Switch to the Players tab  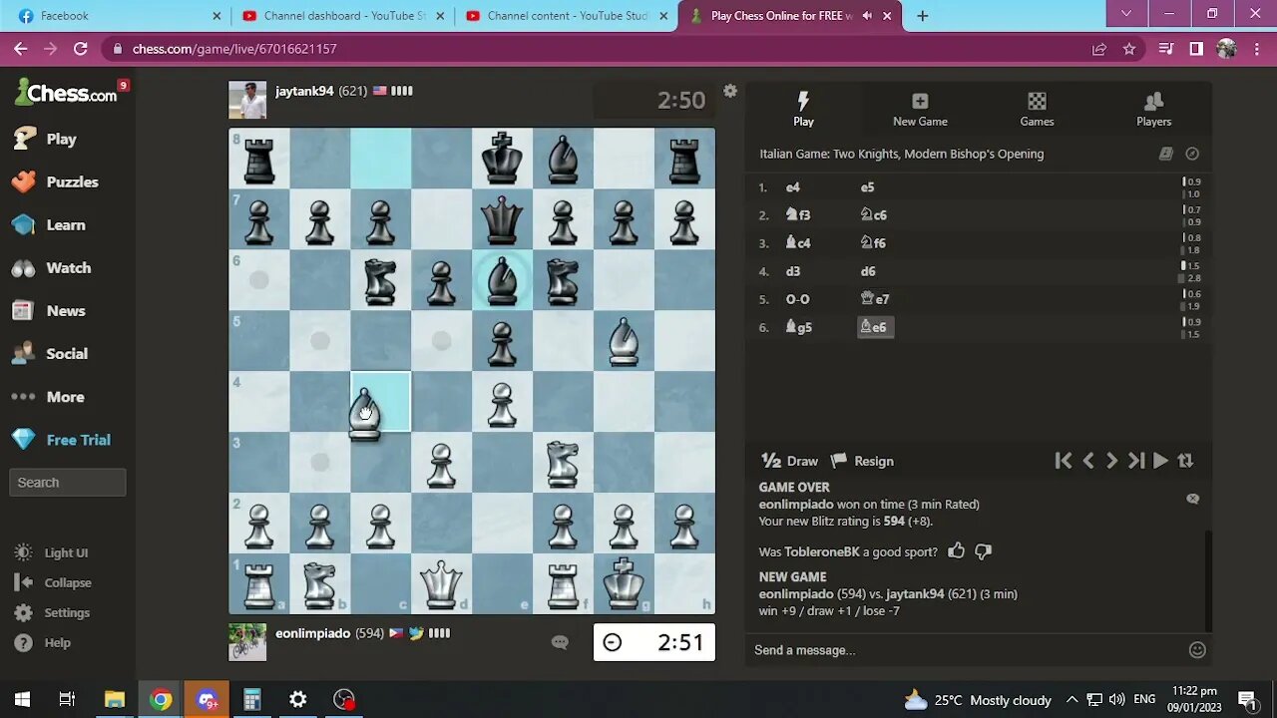point(1153,109)
